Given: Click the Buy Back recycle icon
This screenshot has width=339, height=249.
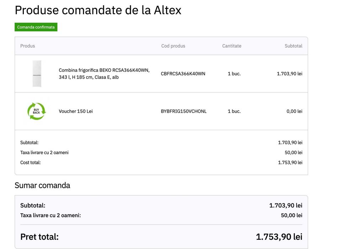Looking at the screenshot, I should [x=37, y=111].
